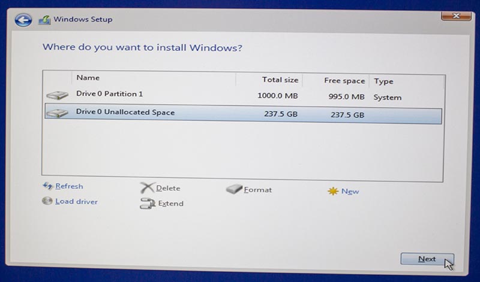
Task: Close the Windows Setup window
Action: coord(456,16)
